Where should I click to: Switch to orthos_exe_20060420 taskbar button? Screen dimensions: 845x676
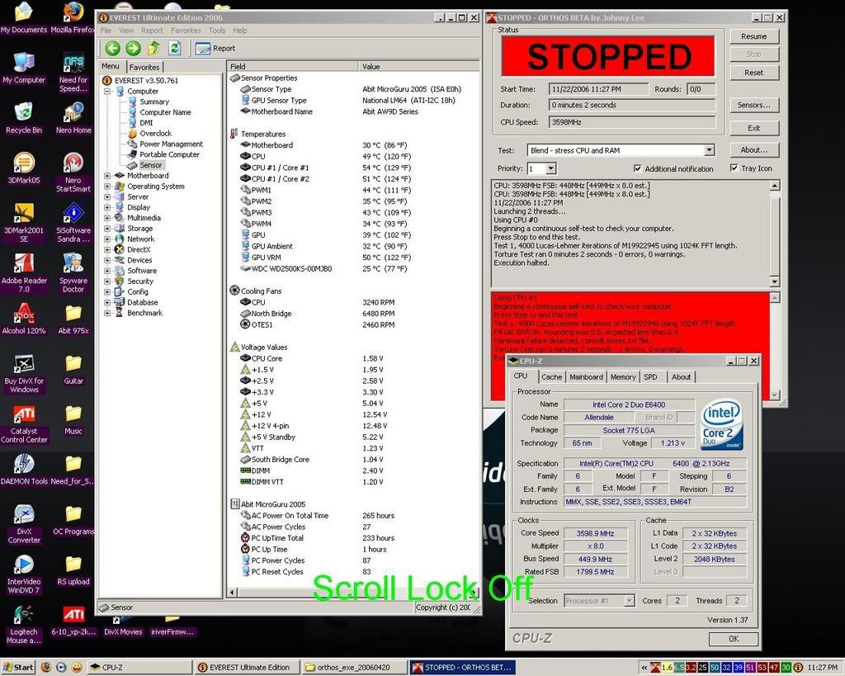[x=353, y=668]
